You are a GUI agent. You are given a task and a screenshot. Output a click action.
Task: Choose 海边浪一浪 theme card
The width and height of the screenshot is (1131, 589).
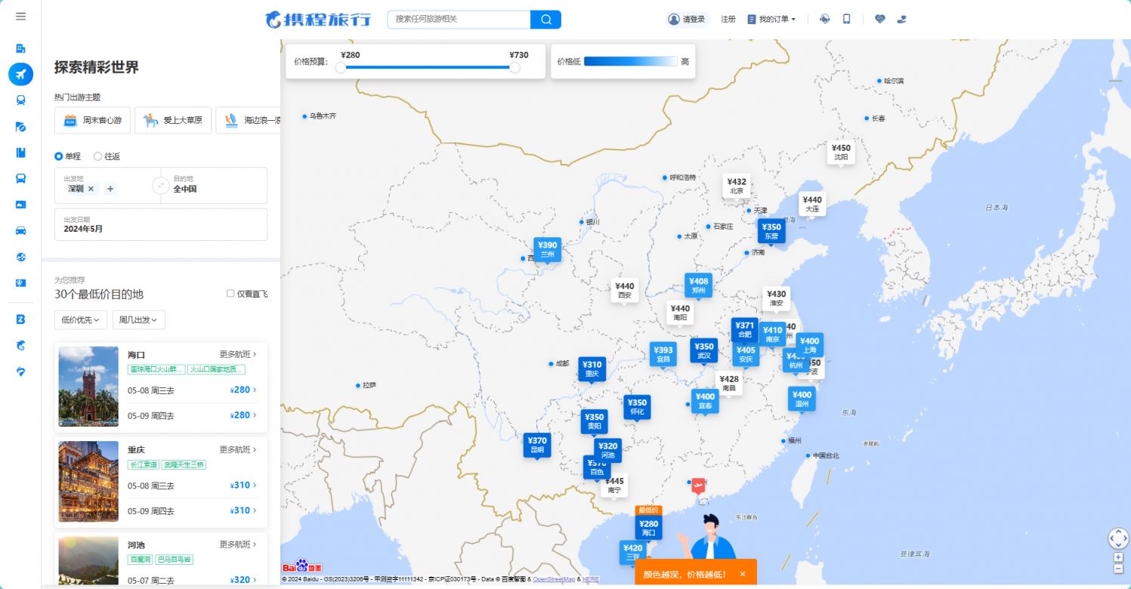point(248,120)
